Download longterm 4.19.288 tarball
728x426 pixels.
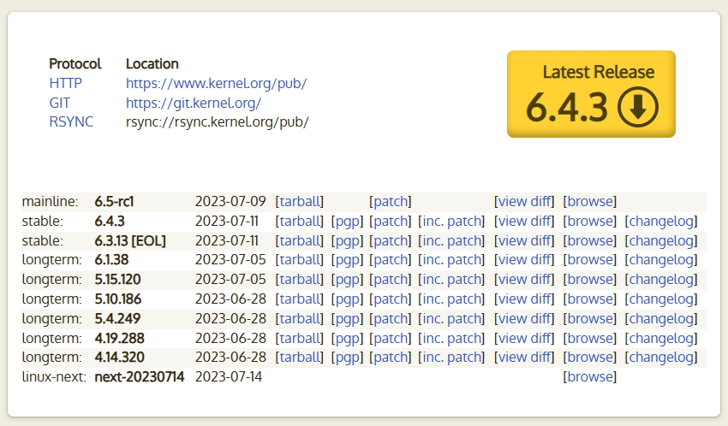pyautogui.click(x=300, y=339)
